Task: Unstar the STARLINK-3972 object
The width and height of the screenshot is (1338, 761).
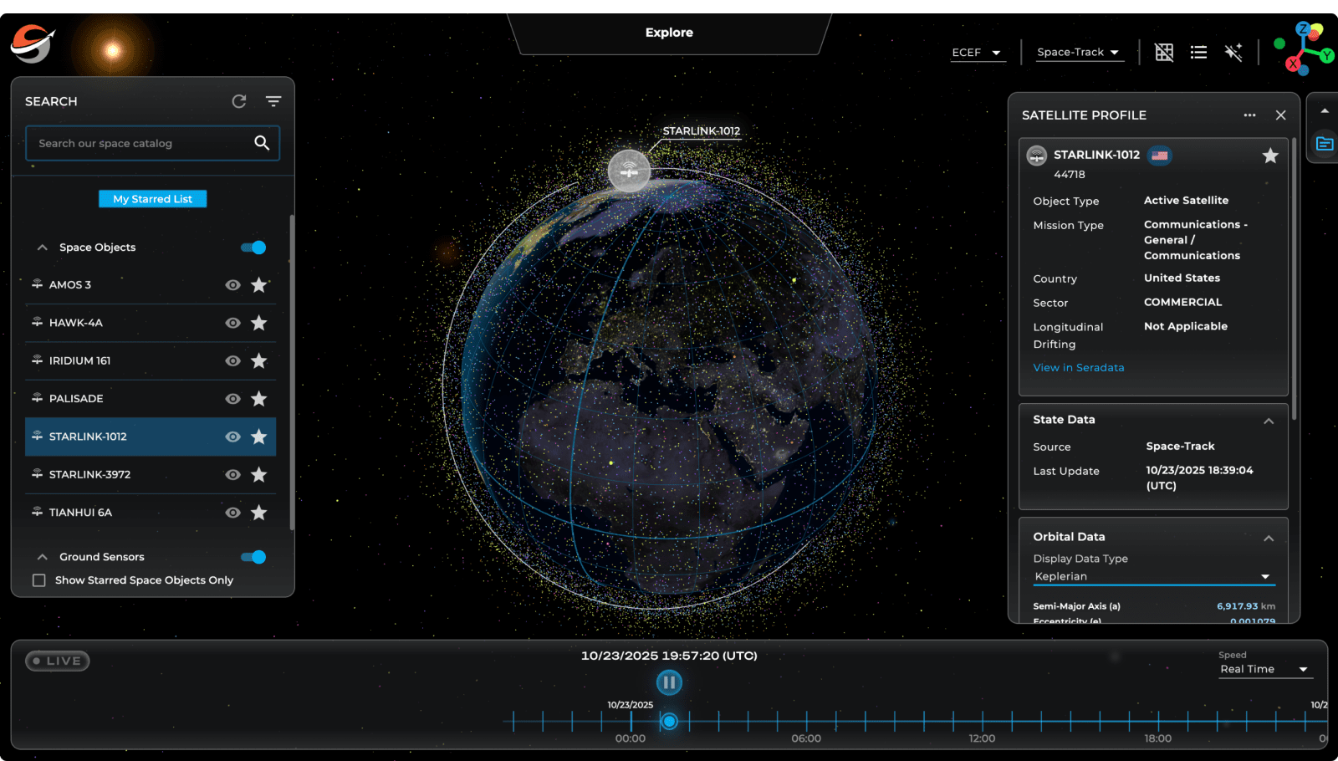Action: click(259, 474)
